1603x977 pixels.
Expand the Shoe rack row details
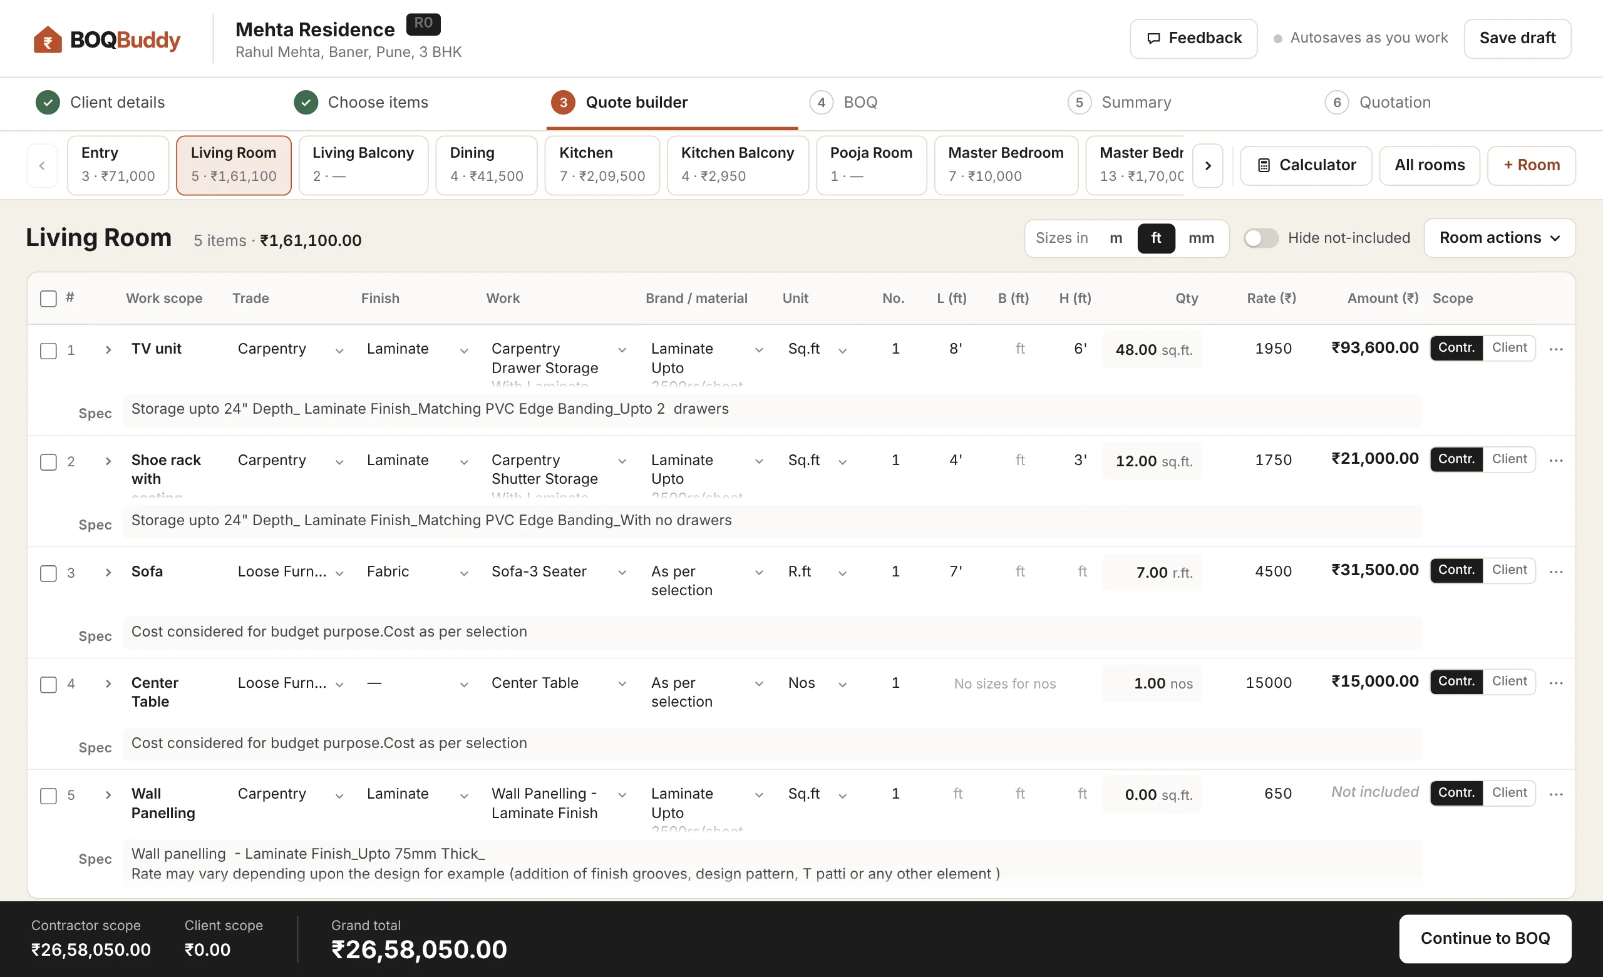point(108,461)
